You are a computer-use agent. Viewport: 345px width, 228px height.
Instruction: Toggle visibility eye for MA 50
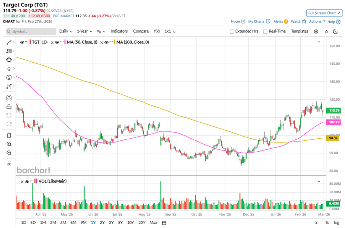tap(57, 42)
